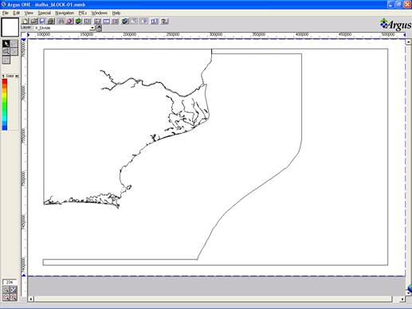Image resolution: width=412 pixels, height=309 pixels.
Task: Open the Navigation menu
Action: [x=65, y=13]
